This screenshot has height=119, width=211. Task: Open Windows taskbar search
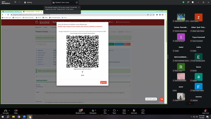pos(8,117)
